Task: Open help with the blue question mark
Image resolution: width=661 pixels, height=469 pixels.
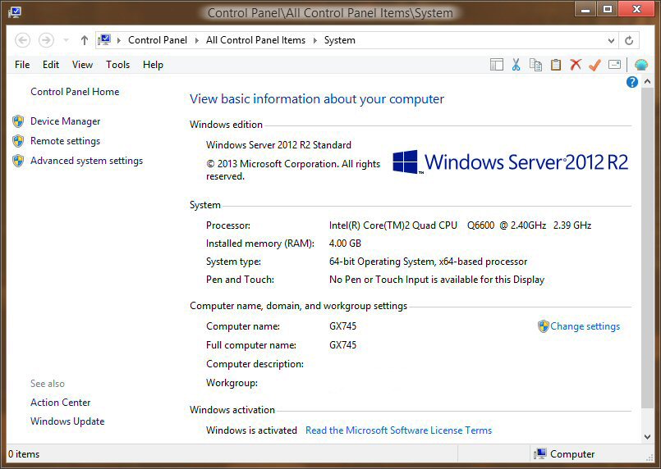Action: point(632,82)
